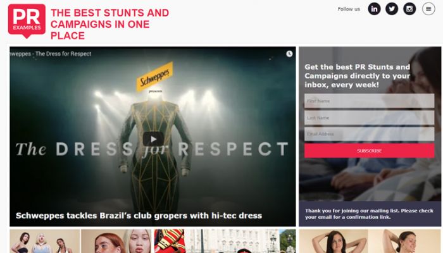Open the Twitter follow icon

tap(392, 9)
